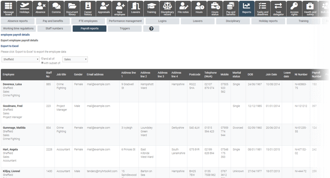Image resolution: width=330 pixels, height=178 pixels.
Task: Open the File notes icon
Action: pyautogui.click(x=183, y=9)
